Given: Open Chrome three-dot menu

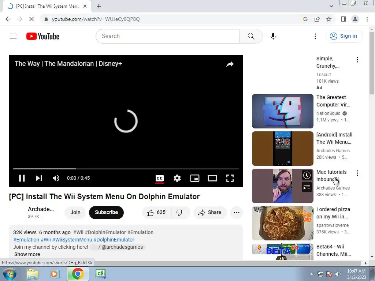Looking at the screenshot, I should click(367, 19).
